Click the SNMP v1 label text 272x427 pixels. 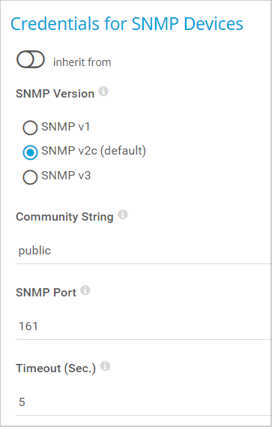pyautogui.click(x=65, y=127)
